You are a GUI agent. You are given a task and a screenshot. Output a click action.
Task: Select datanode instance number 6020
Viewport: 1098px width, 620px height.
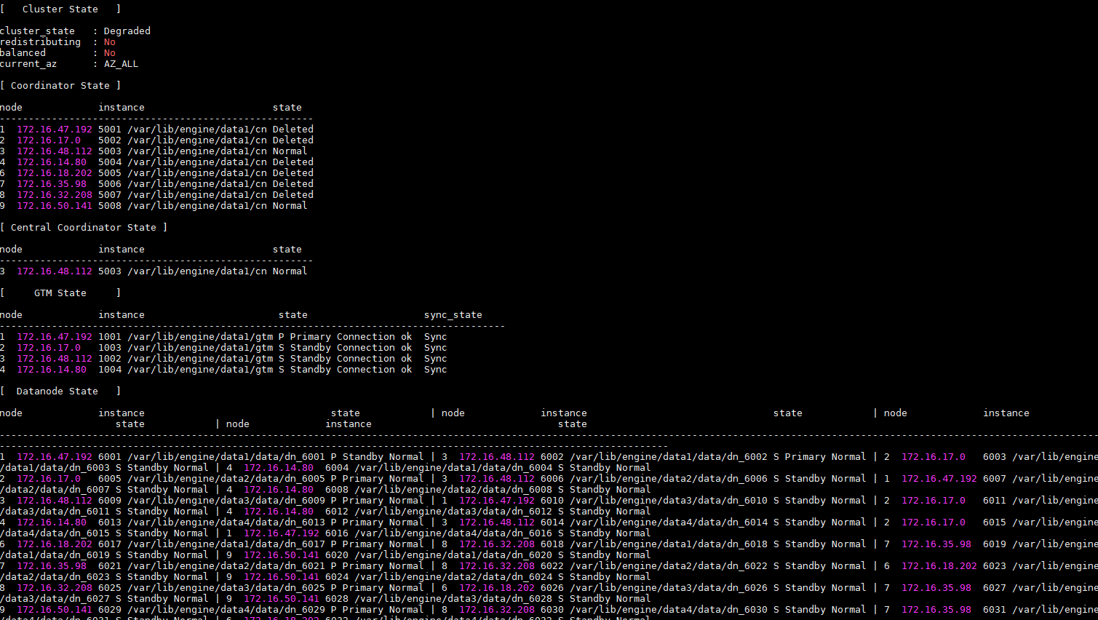pos(337,555)
